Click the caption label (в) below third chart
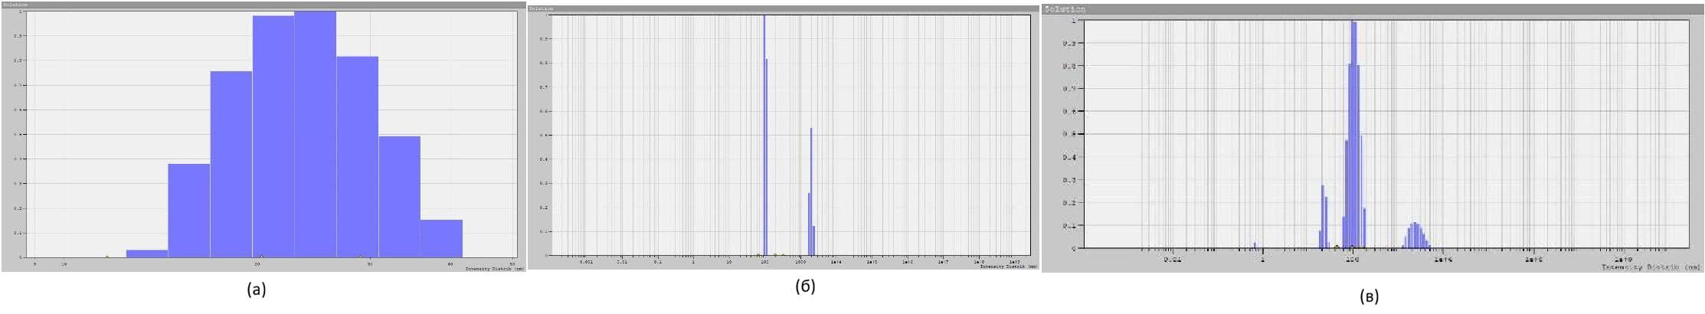 [x=1369, y=296]
